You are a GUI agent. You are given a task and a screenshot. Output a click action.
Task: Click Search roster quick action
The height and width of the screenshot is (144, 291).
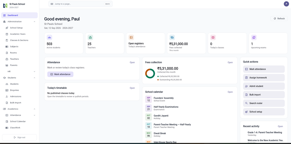tap(264, 103)
